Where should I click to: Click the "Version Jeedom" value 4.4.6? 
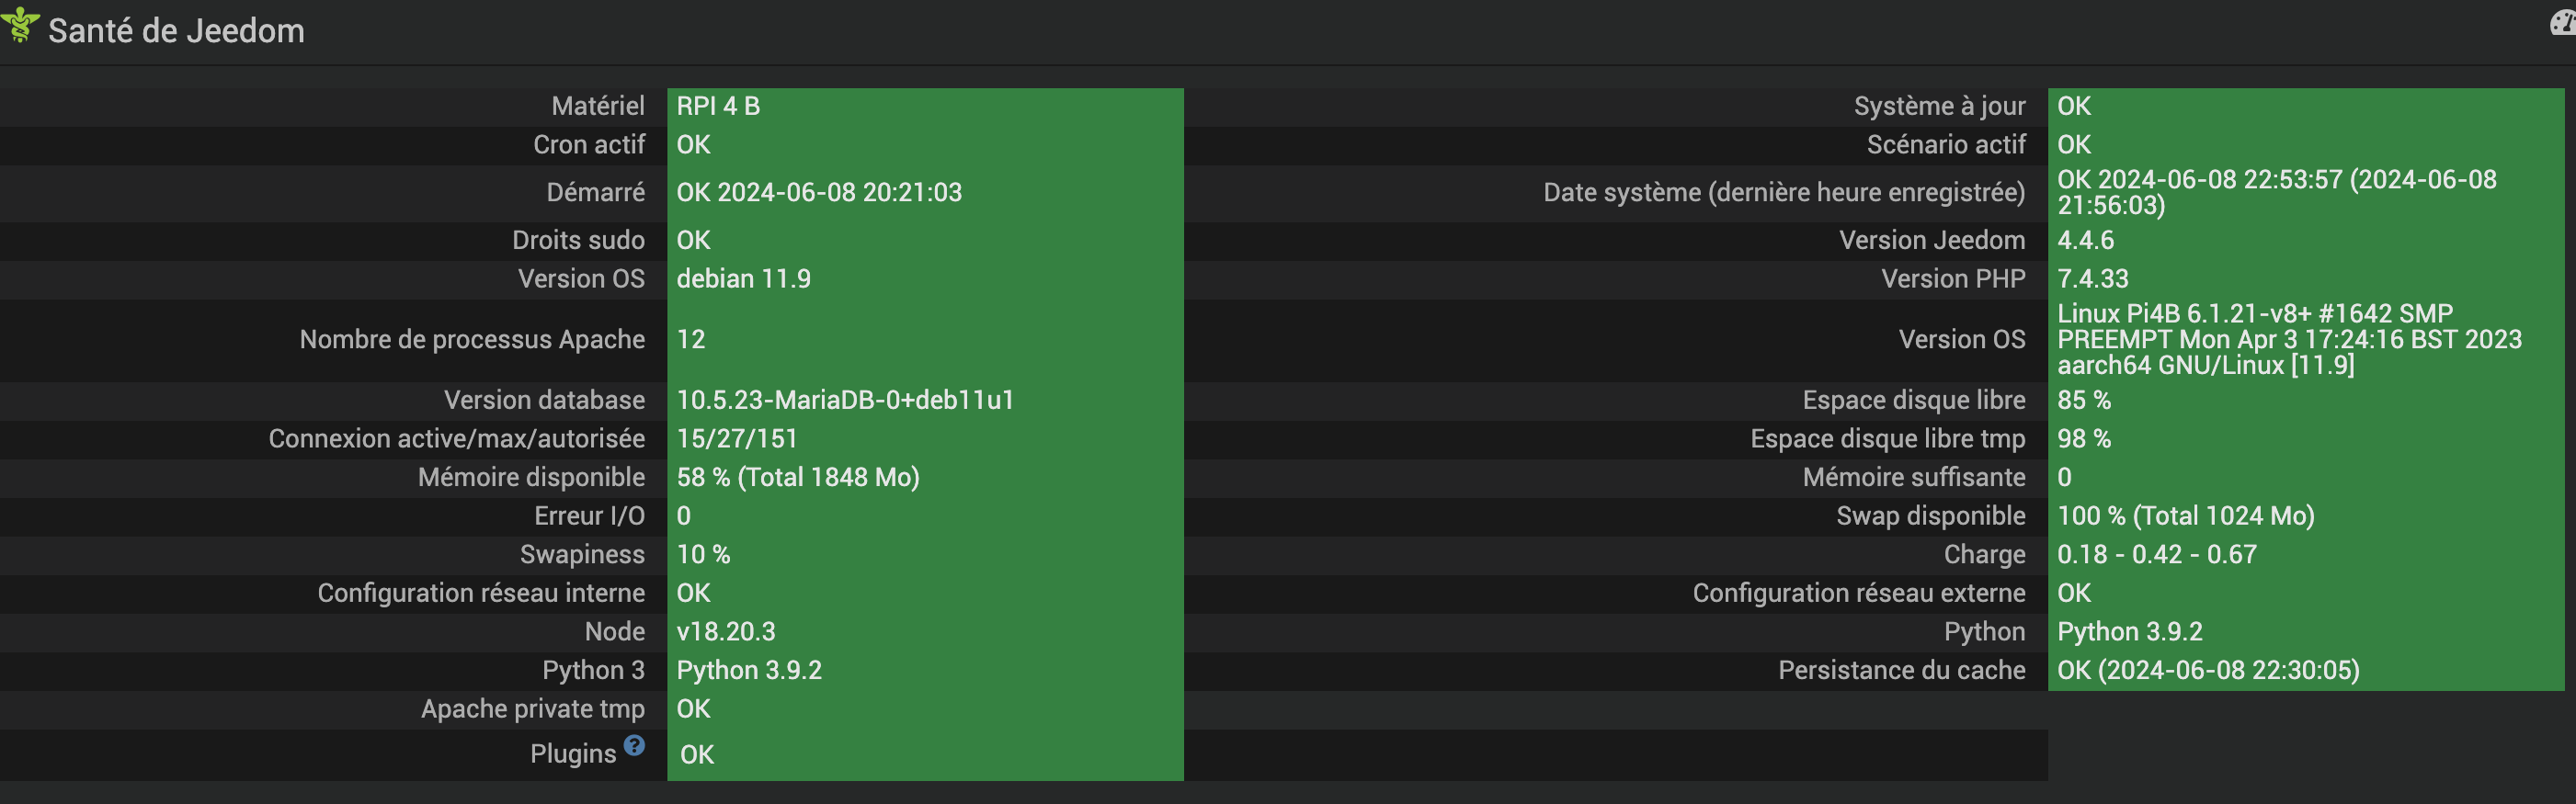point(2085,240)
